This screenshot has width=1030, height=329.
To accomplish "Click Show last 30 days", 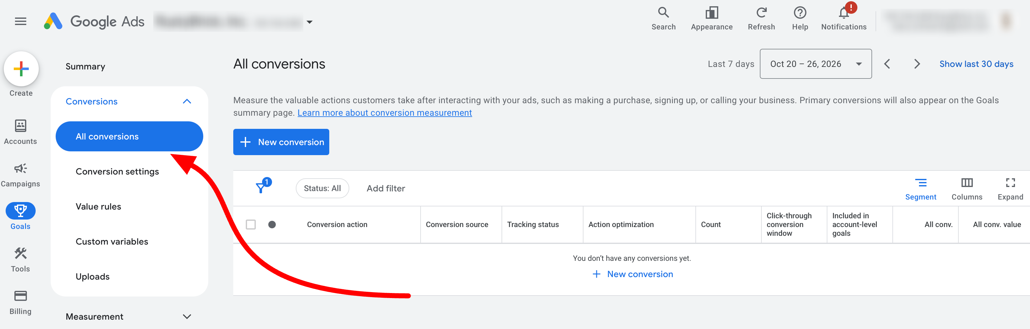I will pos(976,64).
